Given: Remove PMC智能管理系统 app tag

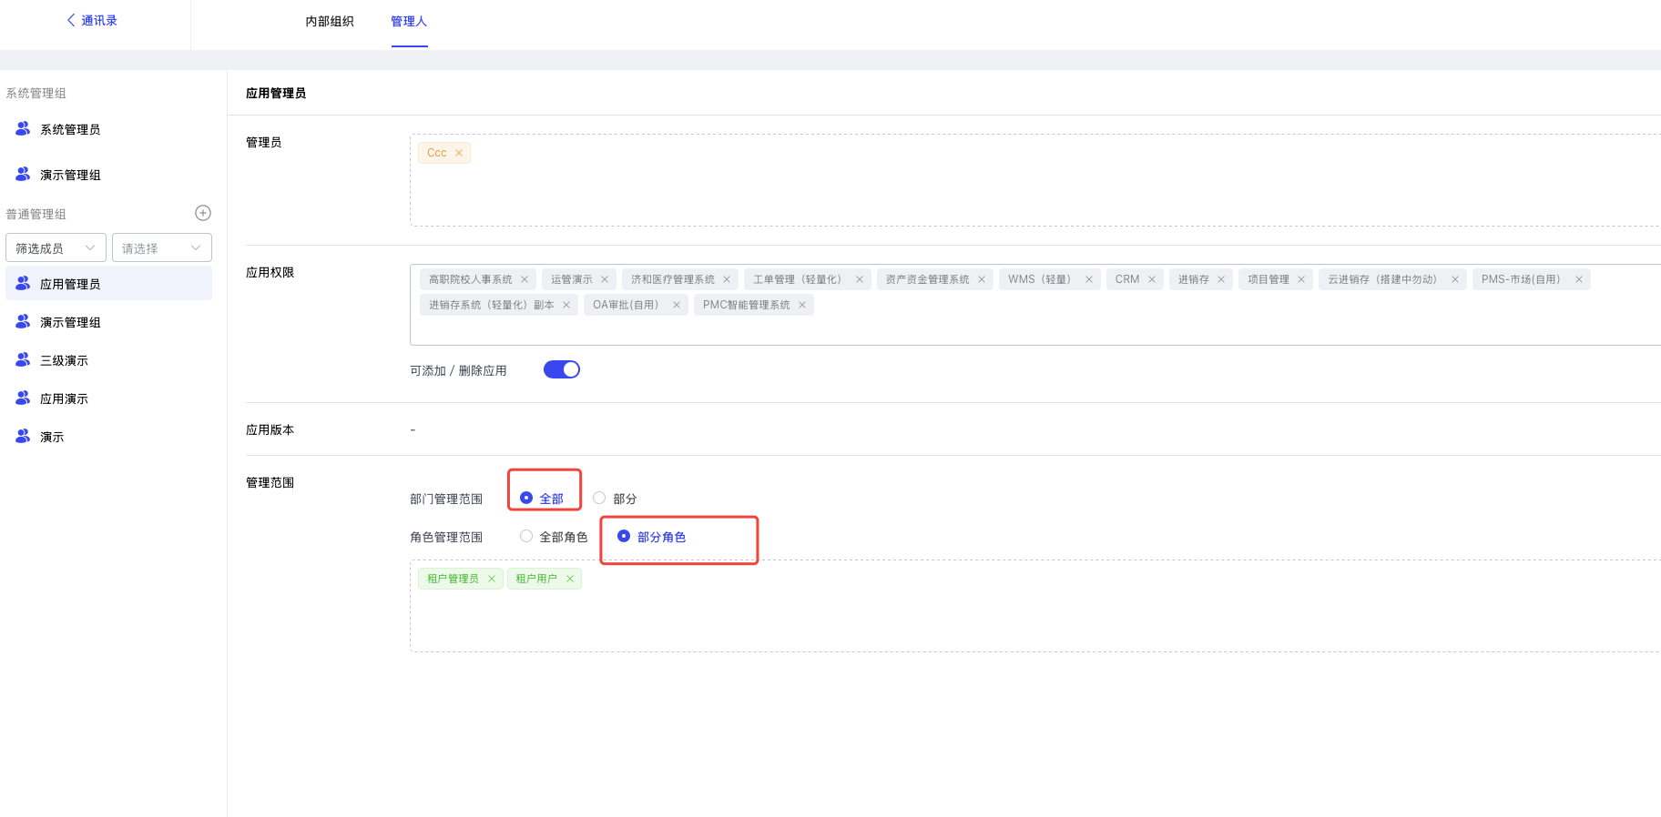Looking at the screenshot, I should (x=802, y=305).
